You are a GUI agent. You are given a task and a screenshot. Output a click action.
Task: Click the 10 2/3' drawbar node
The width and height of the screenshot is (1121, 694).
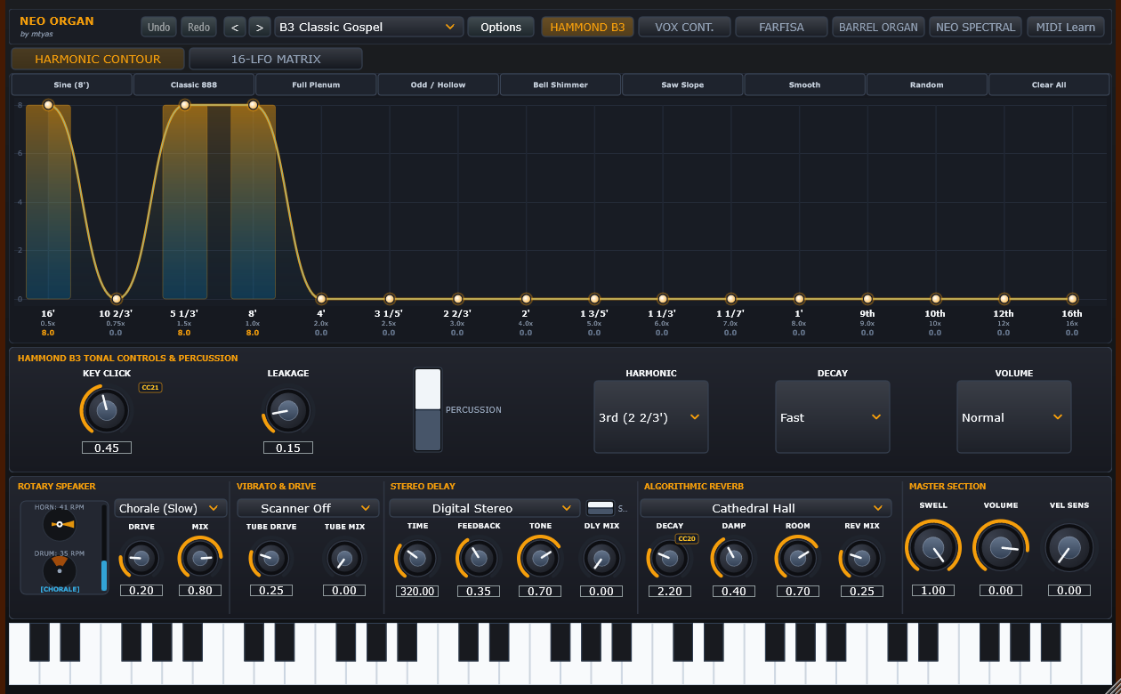point(117,299)
